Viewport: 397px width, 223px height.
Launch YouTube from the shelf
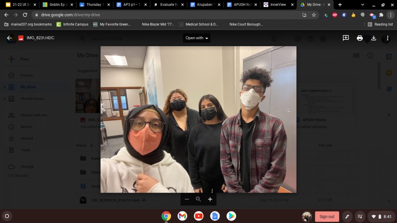(x=198, y=216)
